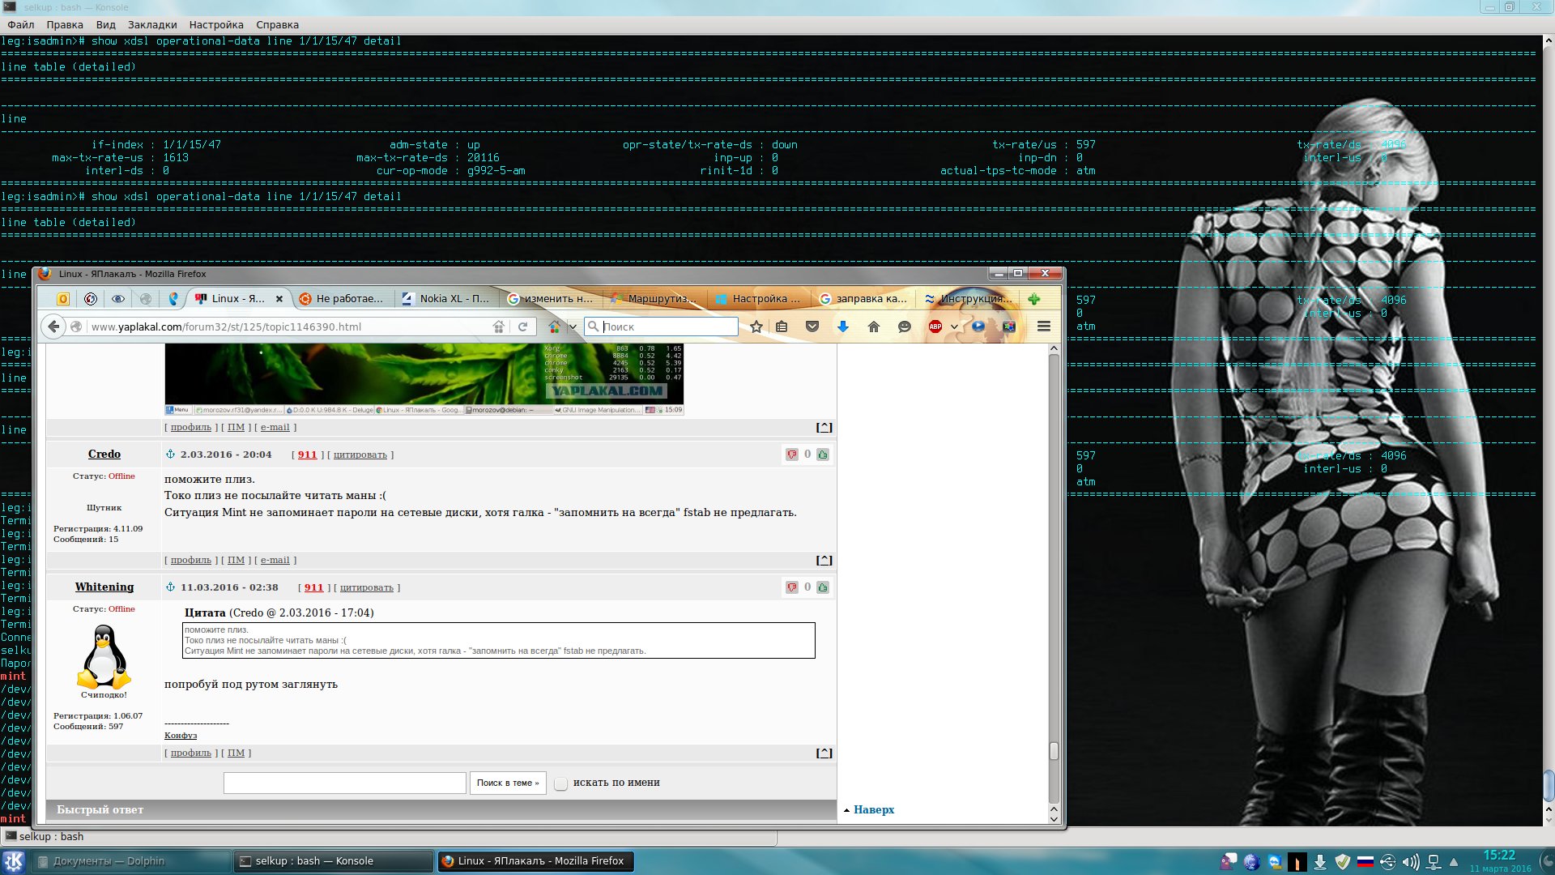The height and width of the screenshot is (875, 1555).
Task: Open the Вид menu in Konsole
Action: [106, 25]
